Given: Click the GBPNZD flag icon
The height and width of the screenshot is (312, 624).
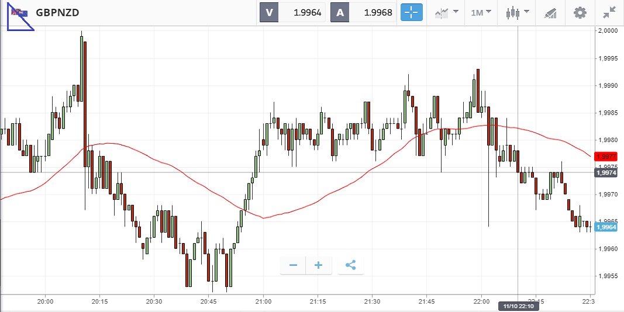Looking at the screenshot, I should point(19,12).
